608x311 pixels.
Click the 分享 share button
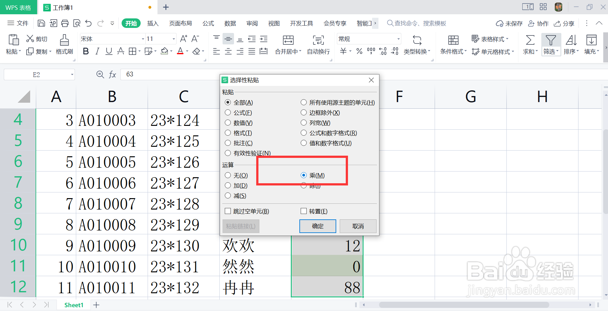[564, 23]
